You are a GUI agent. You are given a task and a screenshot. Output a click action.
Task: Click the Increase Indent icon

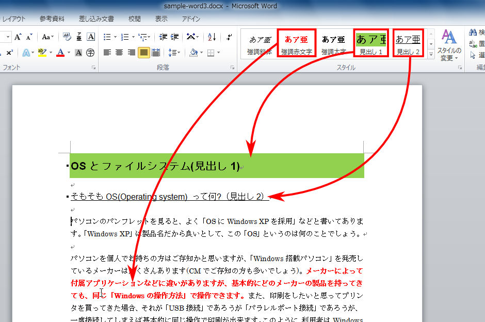pos(175,37)
